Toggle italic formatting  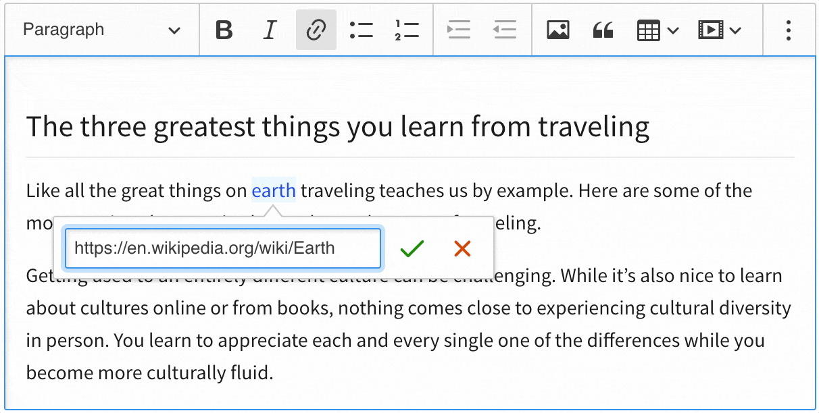[x=270, y=30]
